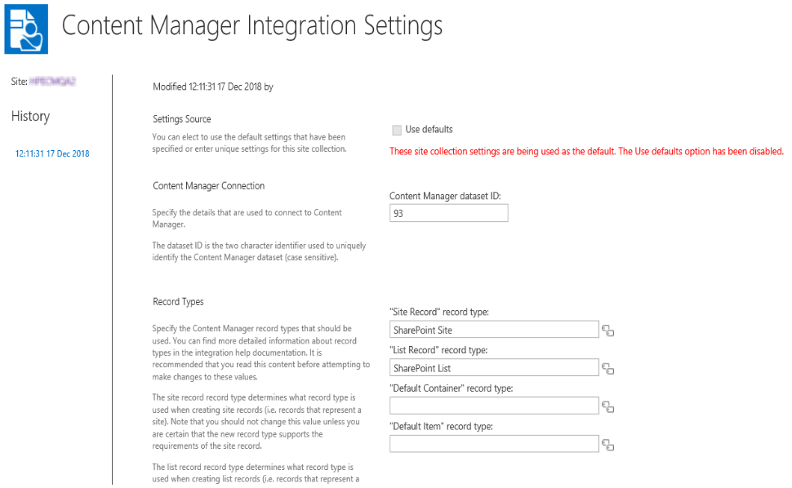Click the red Use defaults disabled warning

coord(586,151)
